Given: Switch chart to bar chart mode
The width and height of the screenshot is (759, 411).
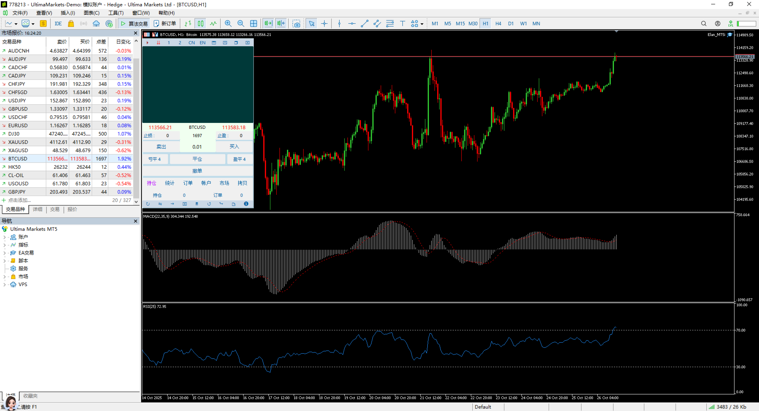Looking at the screenshot, I should (188, 24).
